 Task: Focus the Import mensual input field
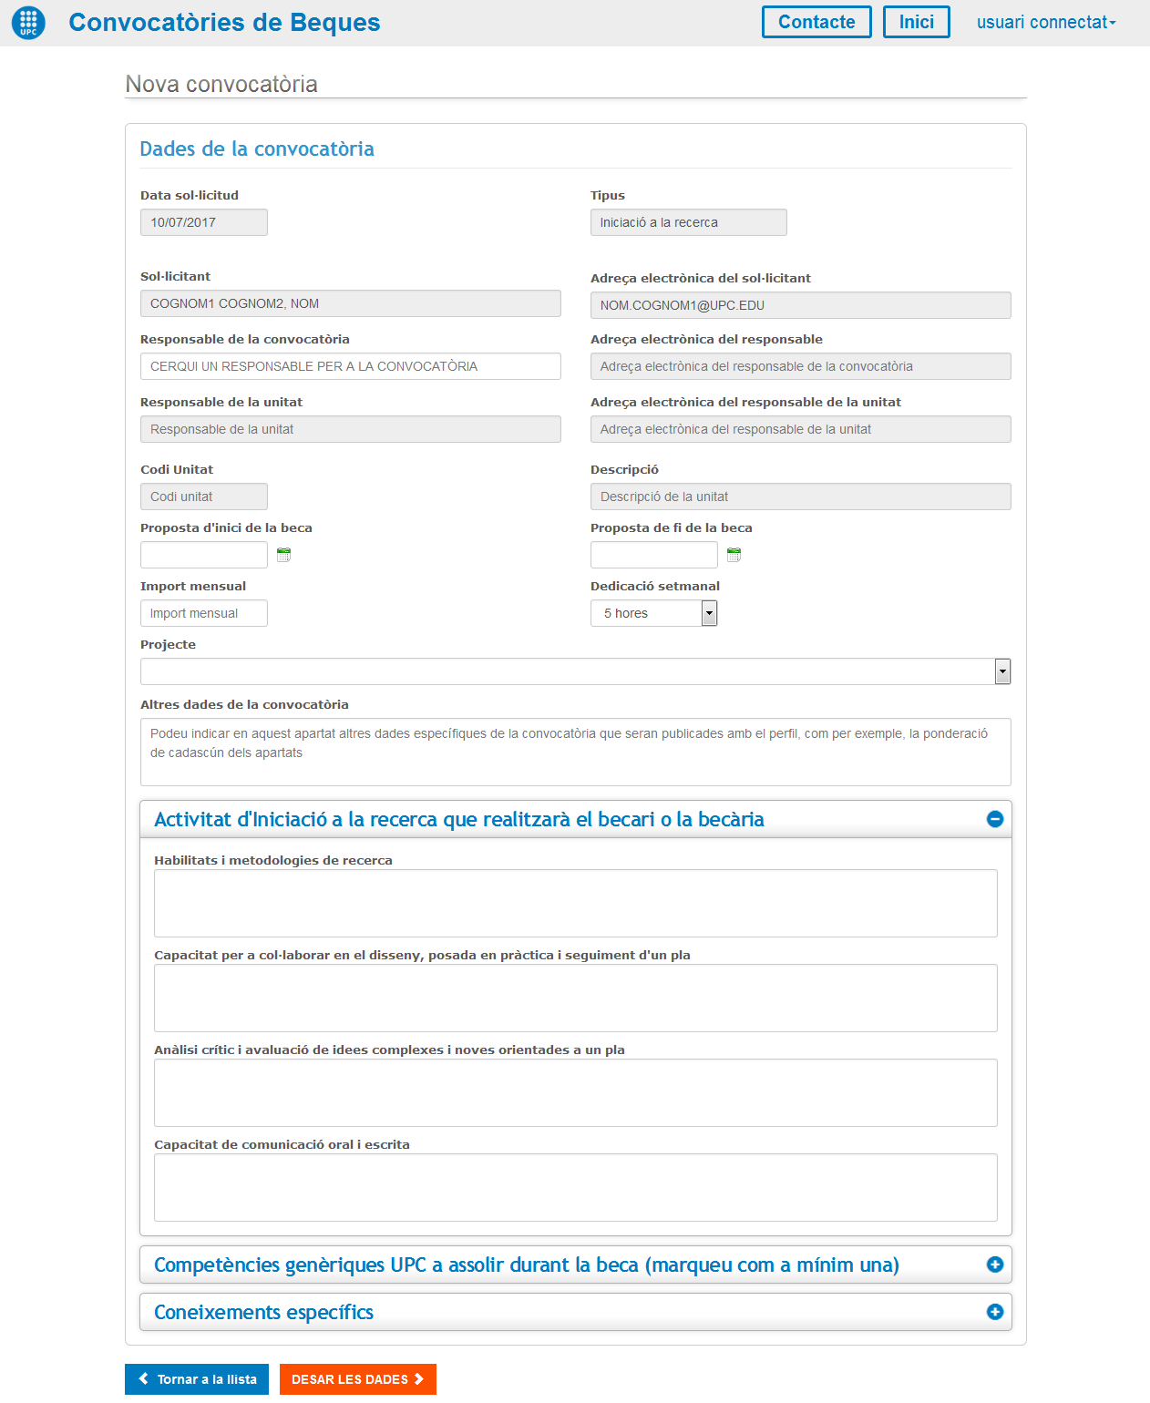coord(203,613)
